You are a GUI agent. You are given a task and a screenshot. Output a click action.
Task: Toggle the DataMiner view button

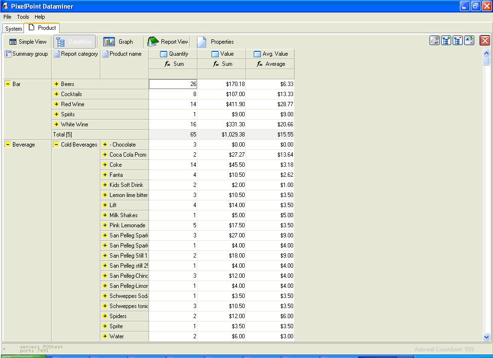[74, 42]
